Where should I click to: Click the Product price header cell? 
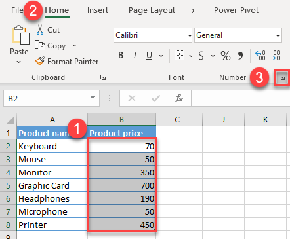tap(121, 133)
